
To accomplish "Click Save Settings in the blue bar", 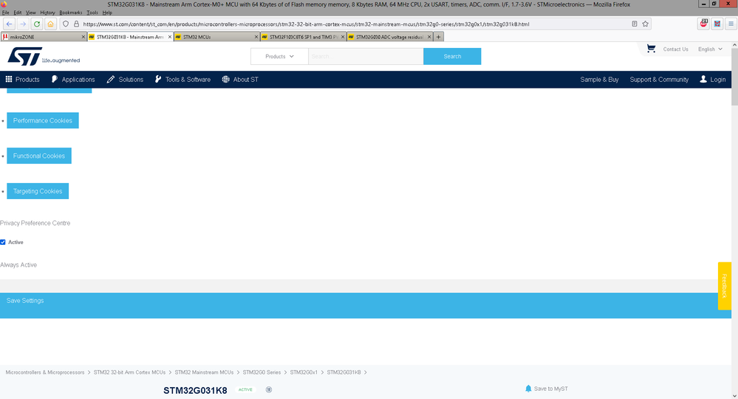I will point(25,301).
